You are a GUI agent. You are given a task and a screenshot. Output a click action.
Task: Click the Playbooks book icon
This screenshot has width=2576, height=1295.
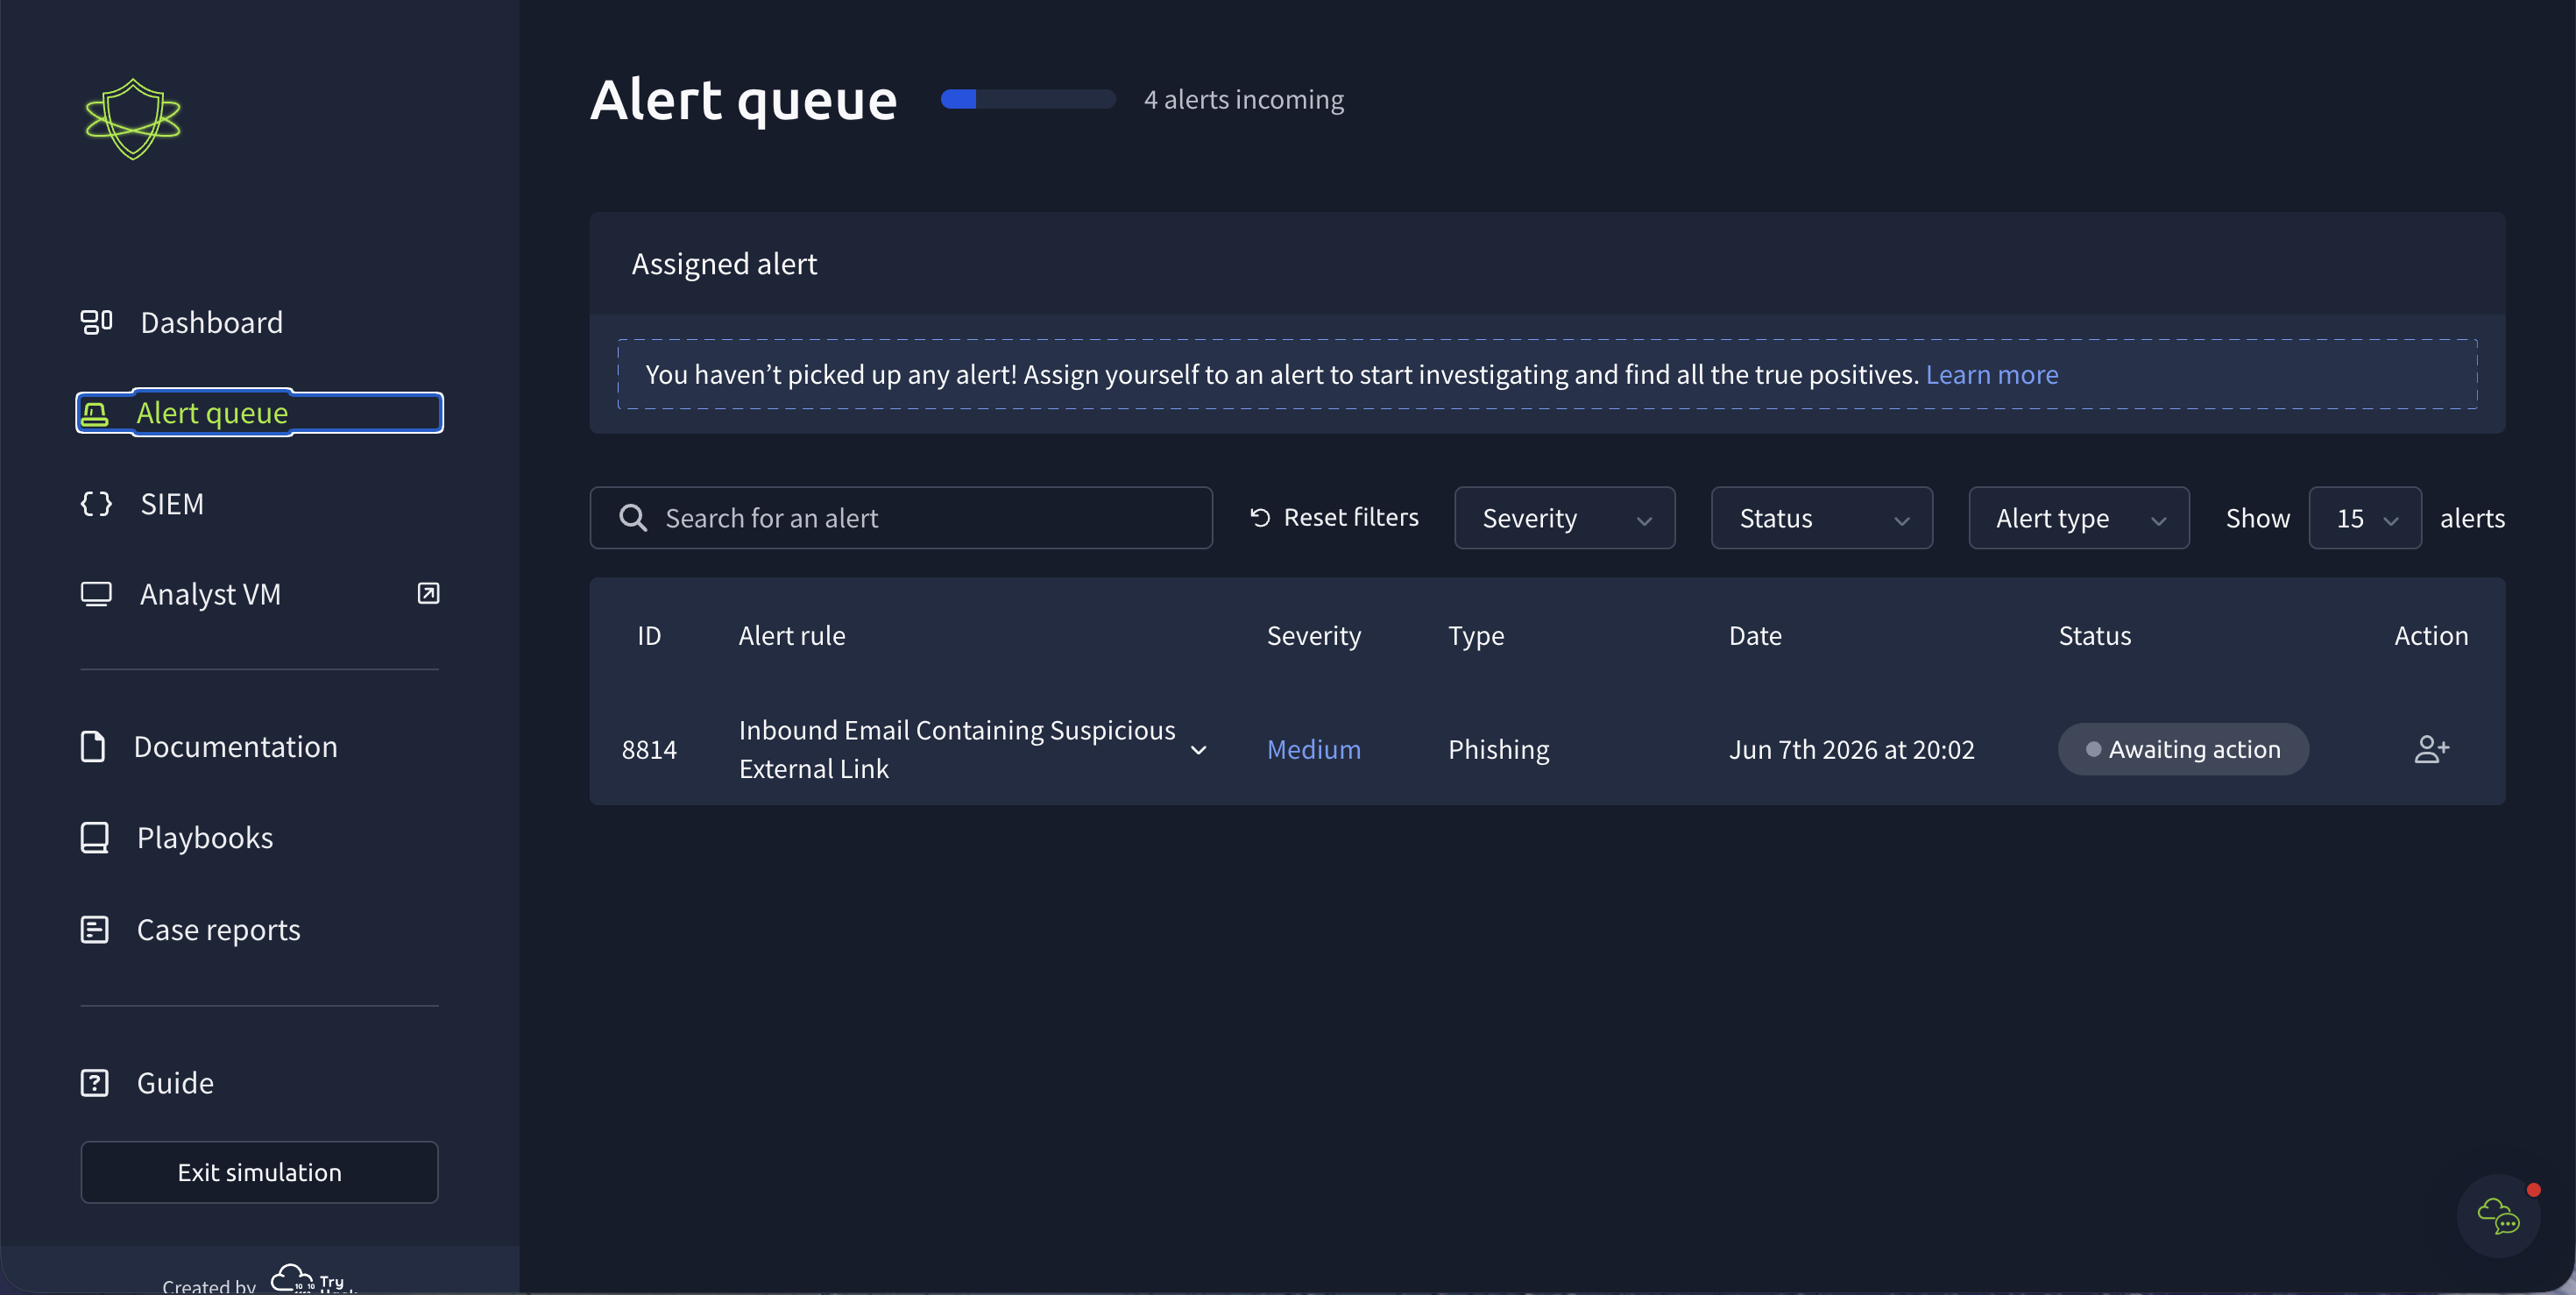(x=94, y=837)
